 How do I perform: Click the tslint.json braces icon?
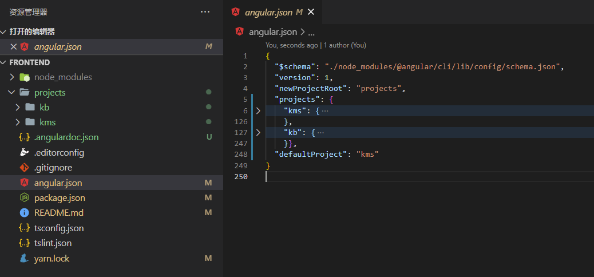click(24, 243)
